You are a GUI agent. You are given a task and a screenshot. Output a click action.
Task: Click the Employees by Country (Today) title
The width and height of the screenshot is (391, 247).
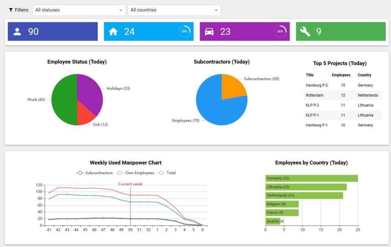(x=312, y=162)
